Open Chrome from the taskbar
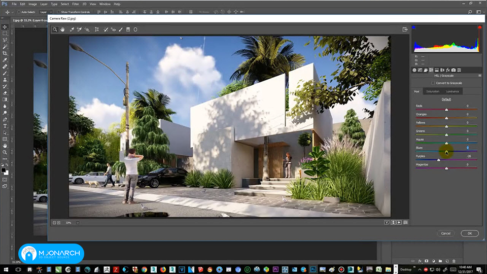This screenshot has height=274, width=487. click(144, 269)
